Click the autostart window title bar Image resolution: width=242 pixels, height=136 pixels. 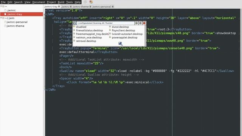click(105, 23)
